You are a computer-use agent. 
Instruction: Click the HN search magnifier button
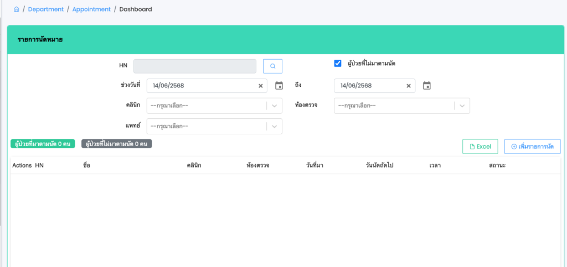[272, 66]
